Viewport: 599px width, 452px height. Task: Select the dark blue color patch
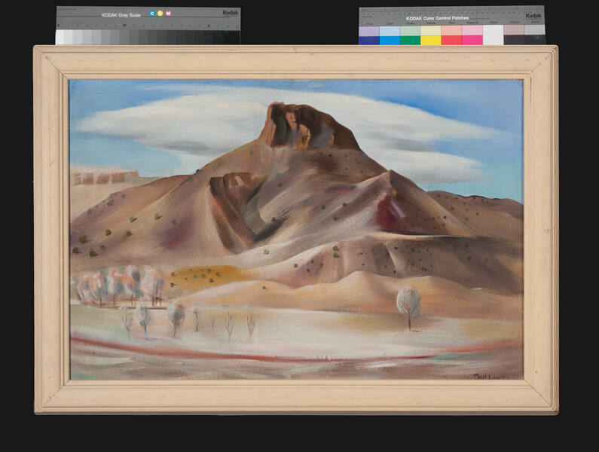(369, 41)
